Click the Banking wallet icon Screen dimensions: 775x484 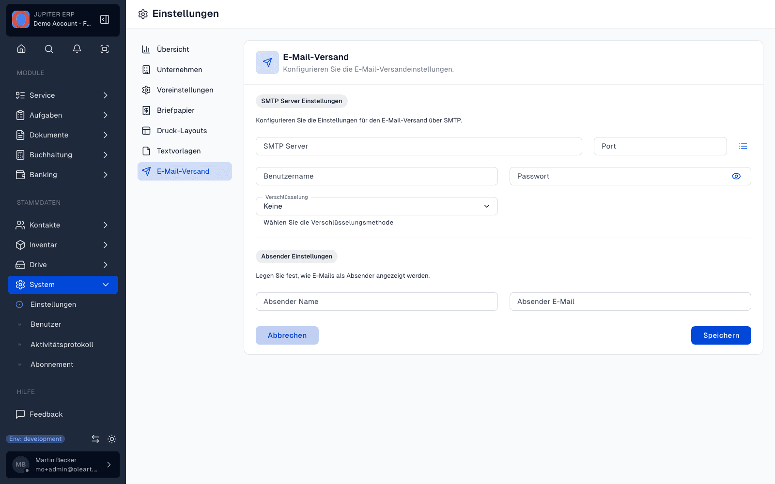coord(20,175)
